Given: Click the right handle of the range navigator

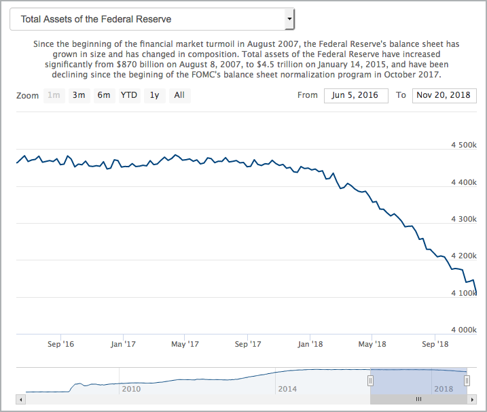Looking at the screenshot, I should point(467,381).
